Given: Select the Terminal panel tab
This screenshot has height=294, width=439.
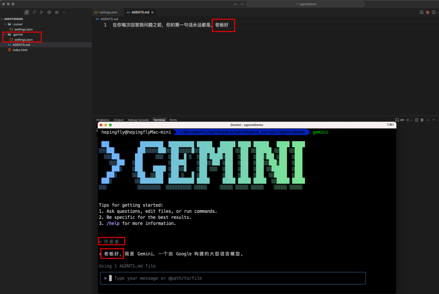Looking at the screenshot, I should tap(159, 120).
